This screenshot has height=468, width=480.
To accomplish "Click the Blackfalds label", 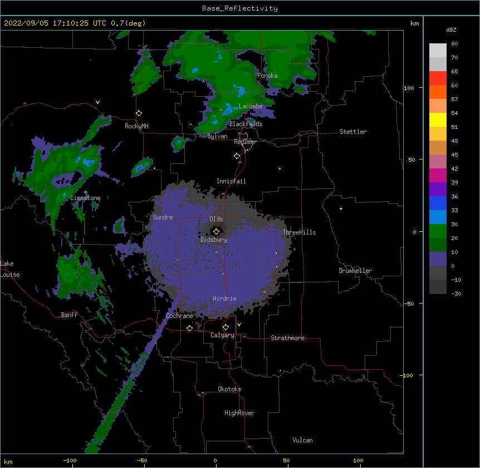I will (x=246, y=124).
